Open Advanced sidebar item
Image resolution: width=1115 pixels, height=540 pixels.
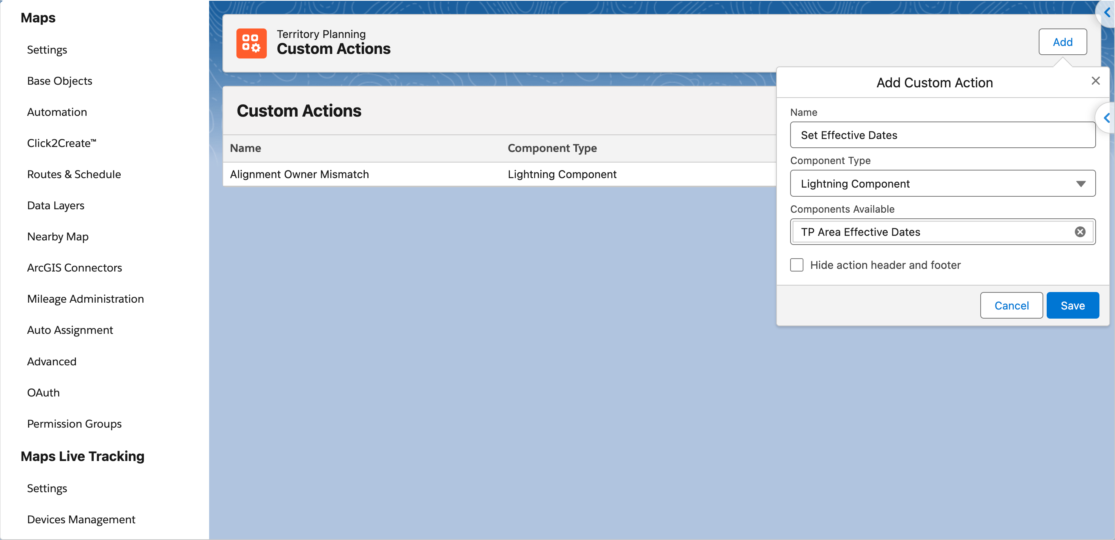tap(52, 362)
